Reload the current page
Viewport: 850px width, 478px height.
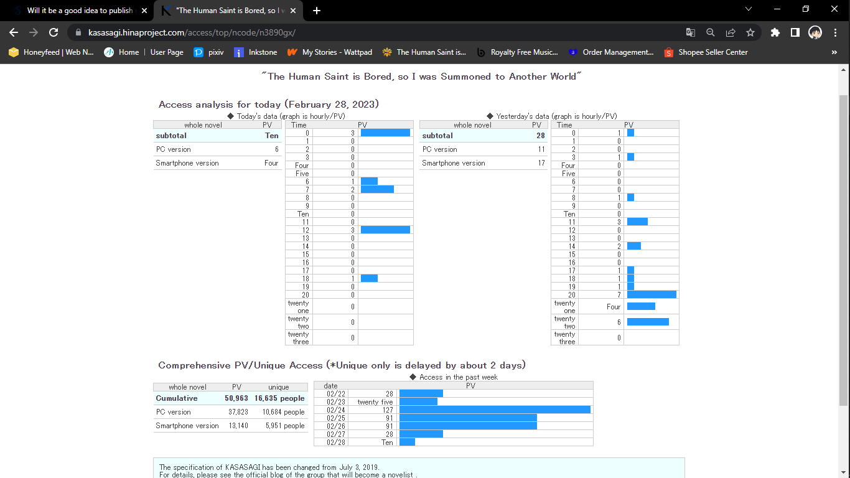pyautogui.click(x=54, y=32)
